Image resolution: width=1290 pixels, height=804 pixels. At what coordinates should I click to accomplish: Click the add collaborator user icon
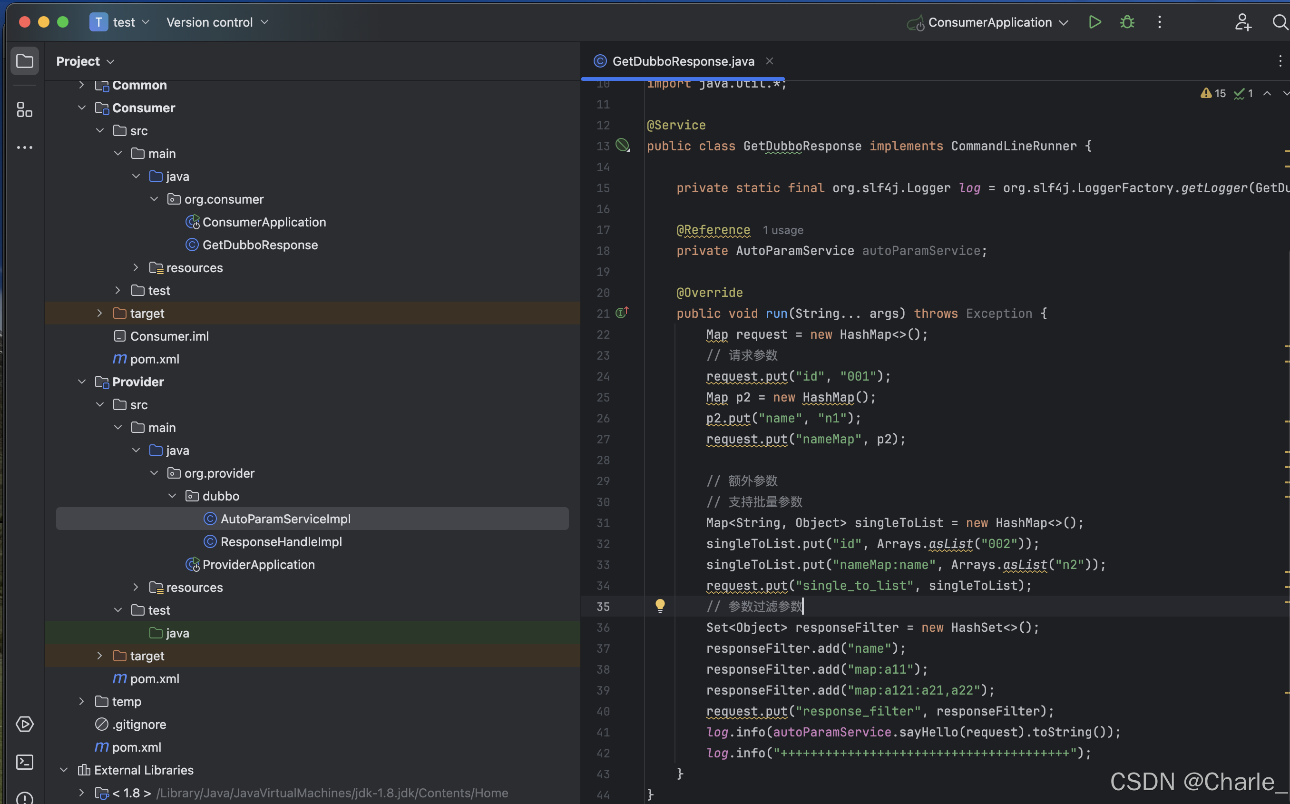click(1243, 22)
